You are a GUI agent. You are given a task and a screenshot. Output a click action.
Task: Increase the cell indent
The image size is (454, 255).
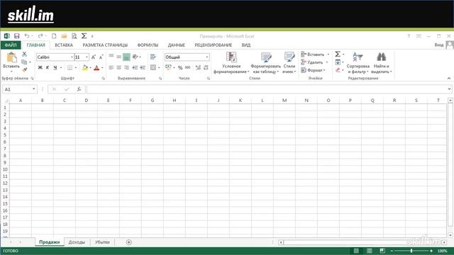[x=143, y=67]
